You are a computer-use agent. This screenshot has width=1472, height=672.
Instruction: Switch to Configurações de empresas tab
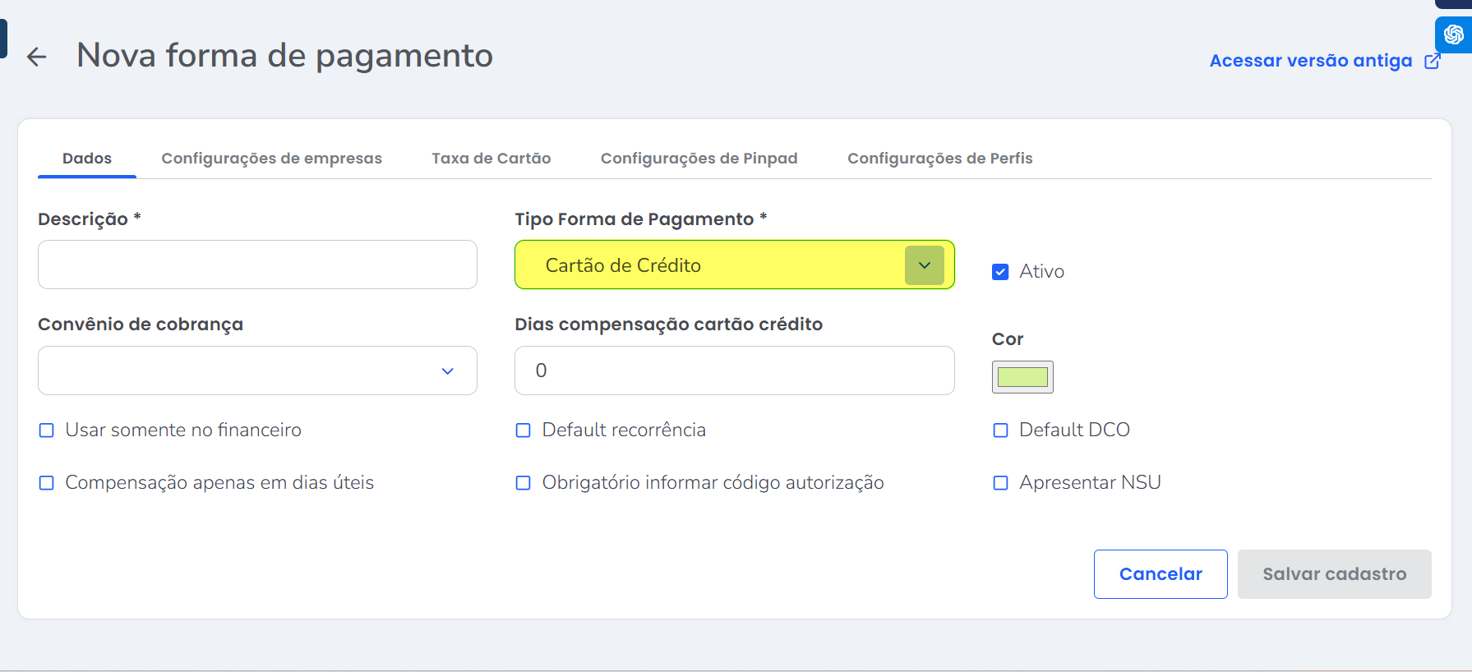[271, 159]
